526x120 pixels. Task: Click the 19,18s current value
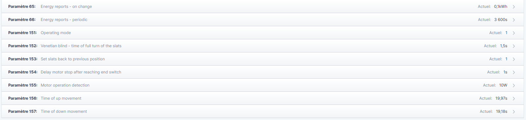502,111
